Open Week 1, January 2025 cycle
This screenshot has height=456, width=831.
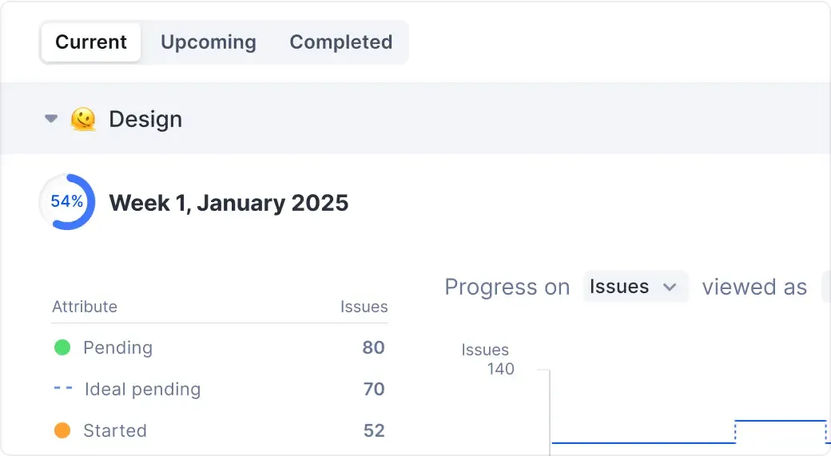(229, 202)
